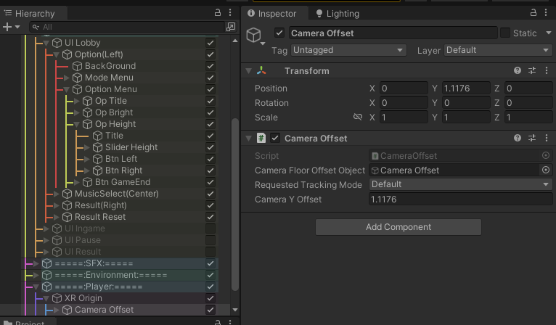Click cube icon of XR Origin object

coord(57,298)
